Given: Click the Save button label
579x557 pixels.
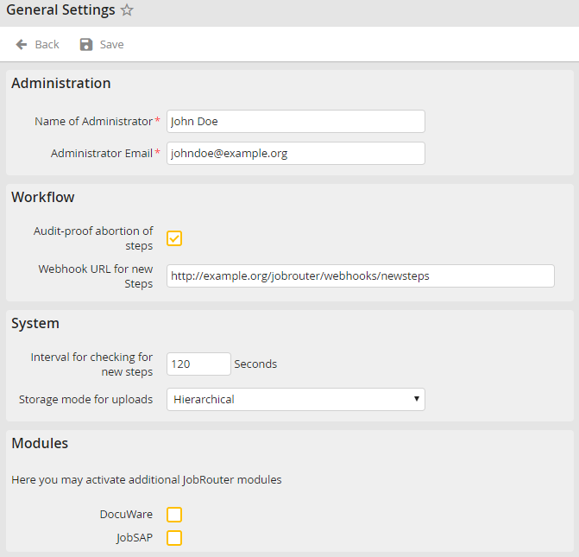Looking at the screenshot, I should [111, 44].
